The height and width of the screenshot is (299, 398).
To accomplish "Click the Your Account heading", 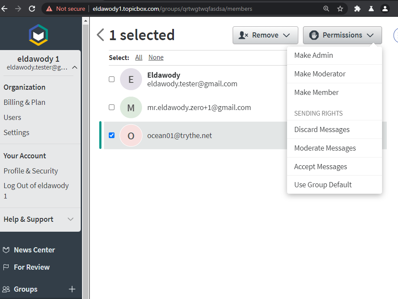I will click(x=25, y=156).
